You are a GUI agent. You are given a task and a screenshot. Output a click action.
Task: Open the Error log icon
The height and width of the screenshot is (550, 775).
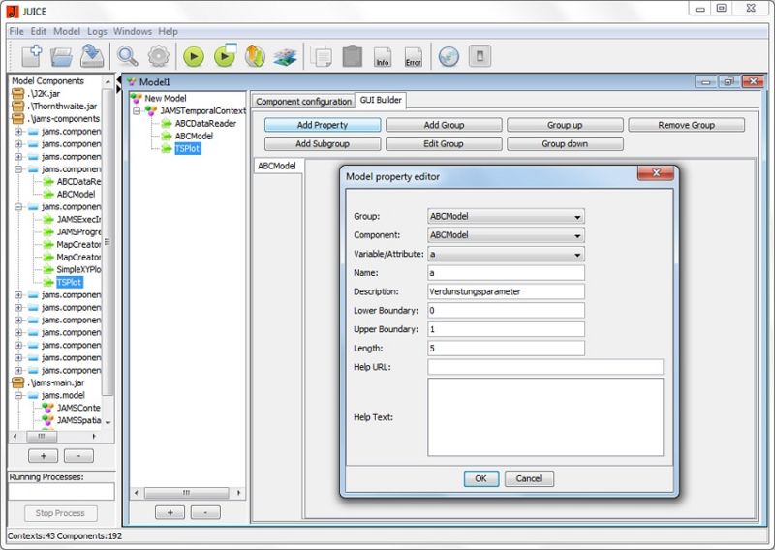tap(413, 56)
